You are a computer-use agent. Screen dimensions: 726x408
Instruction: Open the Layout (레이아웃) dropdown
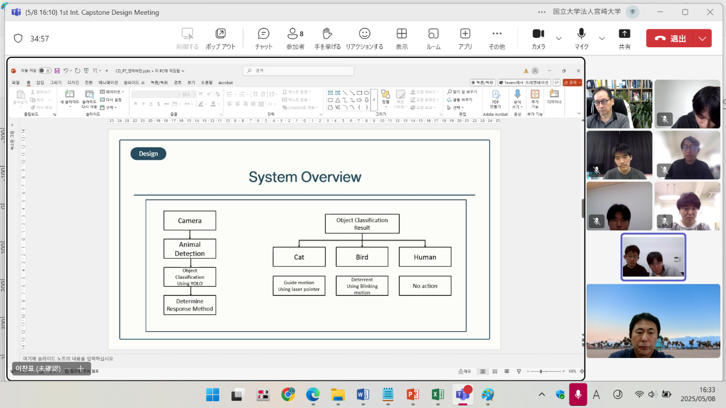pyautogui.click(x=112, y=92)
